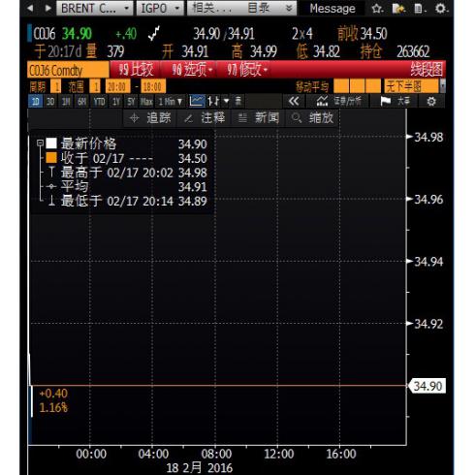Select the 5Y time range tab
The image size is (475, 475).
(x=131, y=102)
